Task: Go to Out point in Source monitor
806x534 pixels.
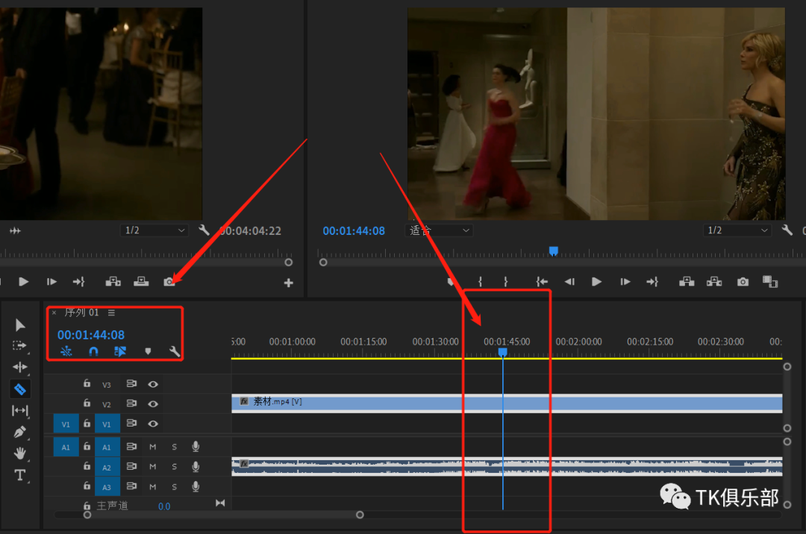Action: tap(78, 281)
